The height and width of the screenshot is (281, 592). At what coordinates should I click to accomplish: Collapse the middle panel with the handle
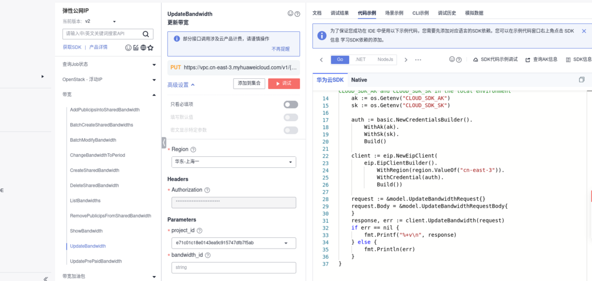point(164,142)
